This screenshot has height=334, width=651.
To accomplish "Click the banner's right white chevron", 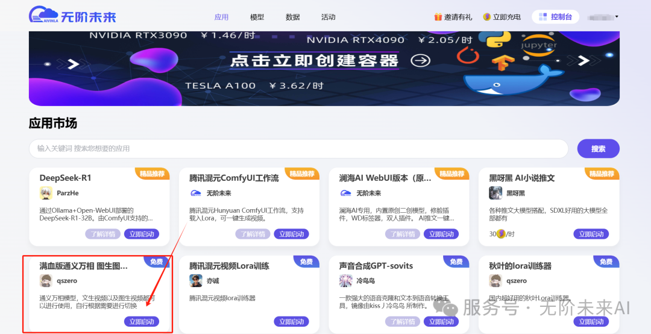I will click(x=583, y=61).
